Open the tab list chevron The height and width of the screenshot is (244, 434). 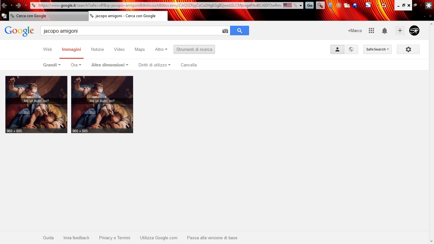(425, 16)
